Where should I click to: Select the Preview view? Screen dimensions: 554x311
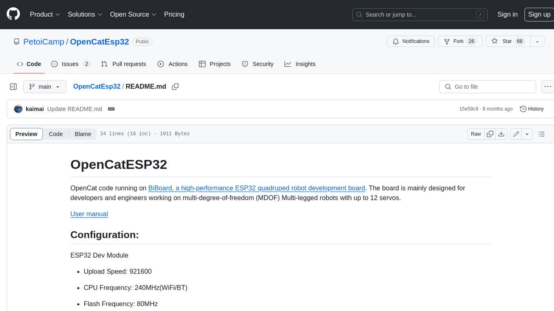(26, 134)
